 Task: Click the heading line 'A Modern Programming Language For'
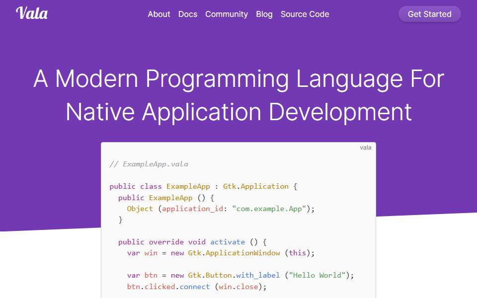239,79
